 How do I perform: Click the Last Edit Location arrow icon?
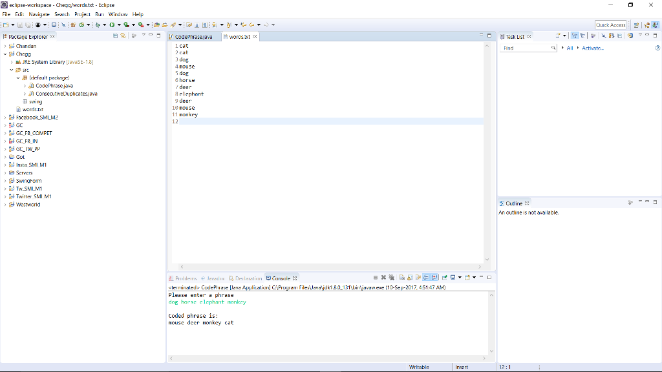tap(244, 25)
